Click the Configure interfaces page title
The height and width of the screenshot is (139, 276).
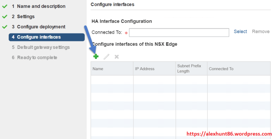coord(113,4)
